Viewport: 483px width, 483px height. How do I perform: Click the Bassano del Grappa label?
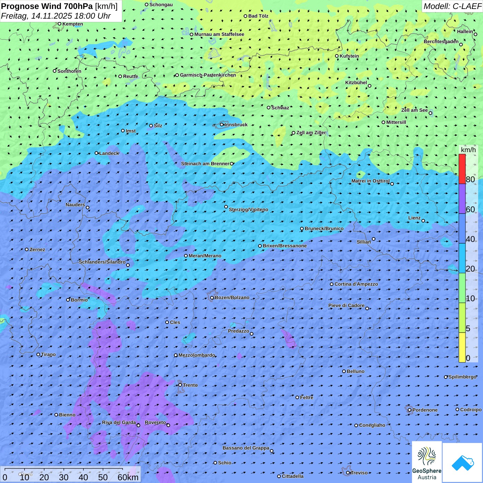[246, 448]
